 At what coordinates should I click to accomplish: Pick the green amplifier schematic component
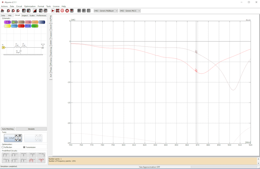[x=14, y=22]
